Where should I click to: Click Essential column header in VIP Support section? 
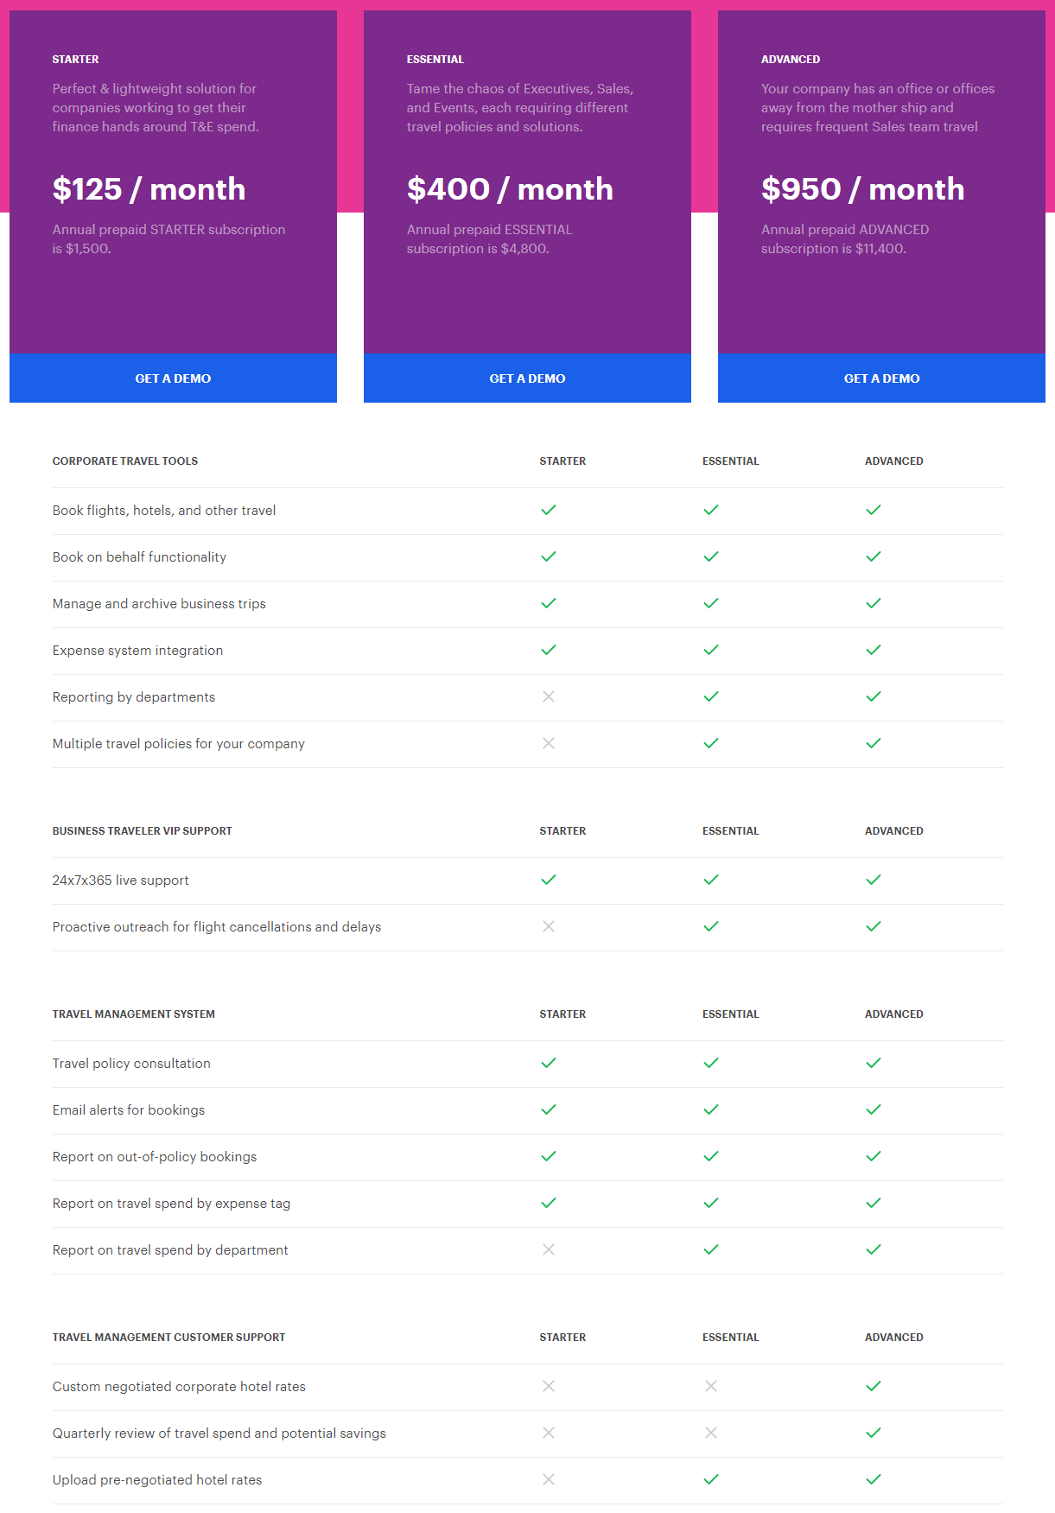point(730,831)
